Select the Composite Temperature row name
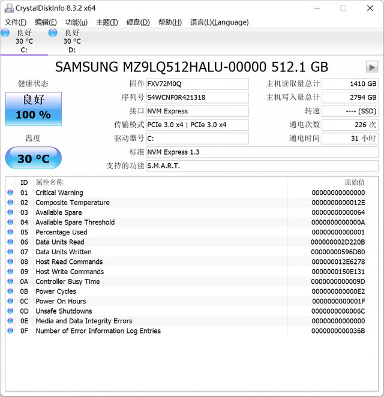This screenshot has height=397, width=384. pos(73,203)
